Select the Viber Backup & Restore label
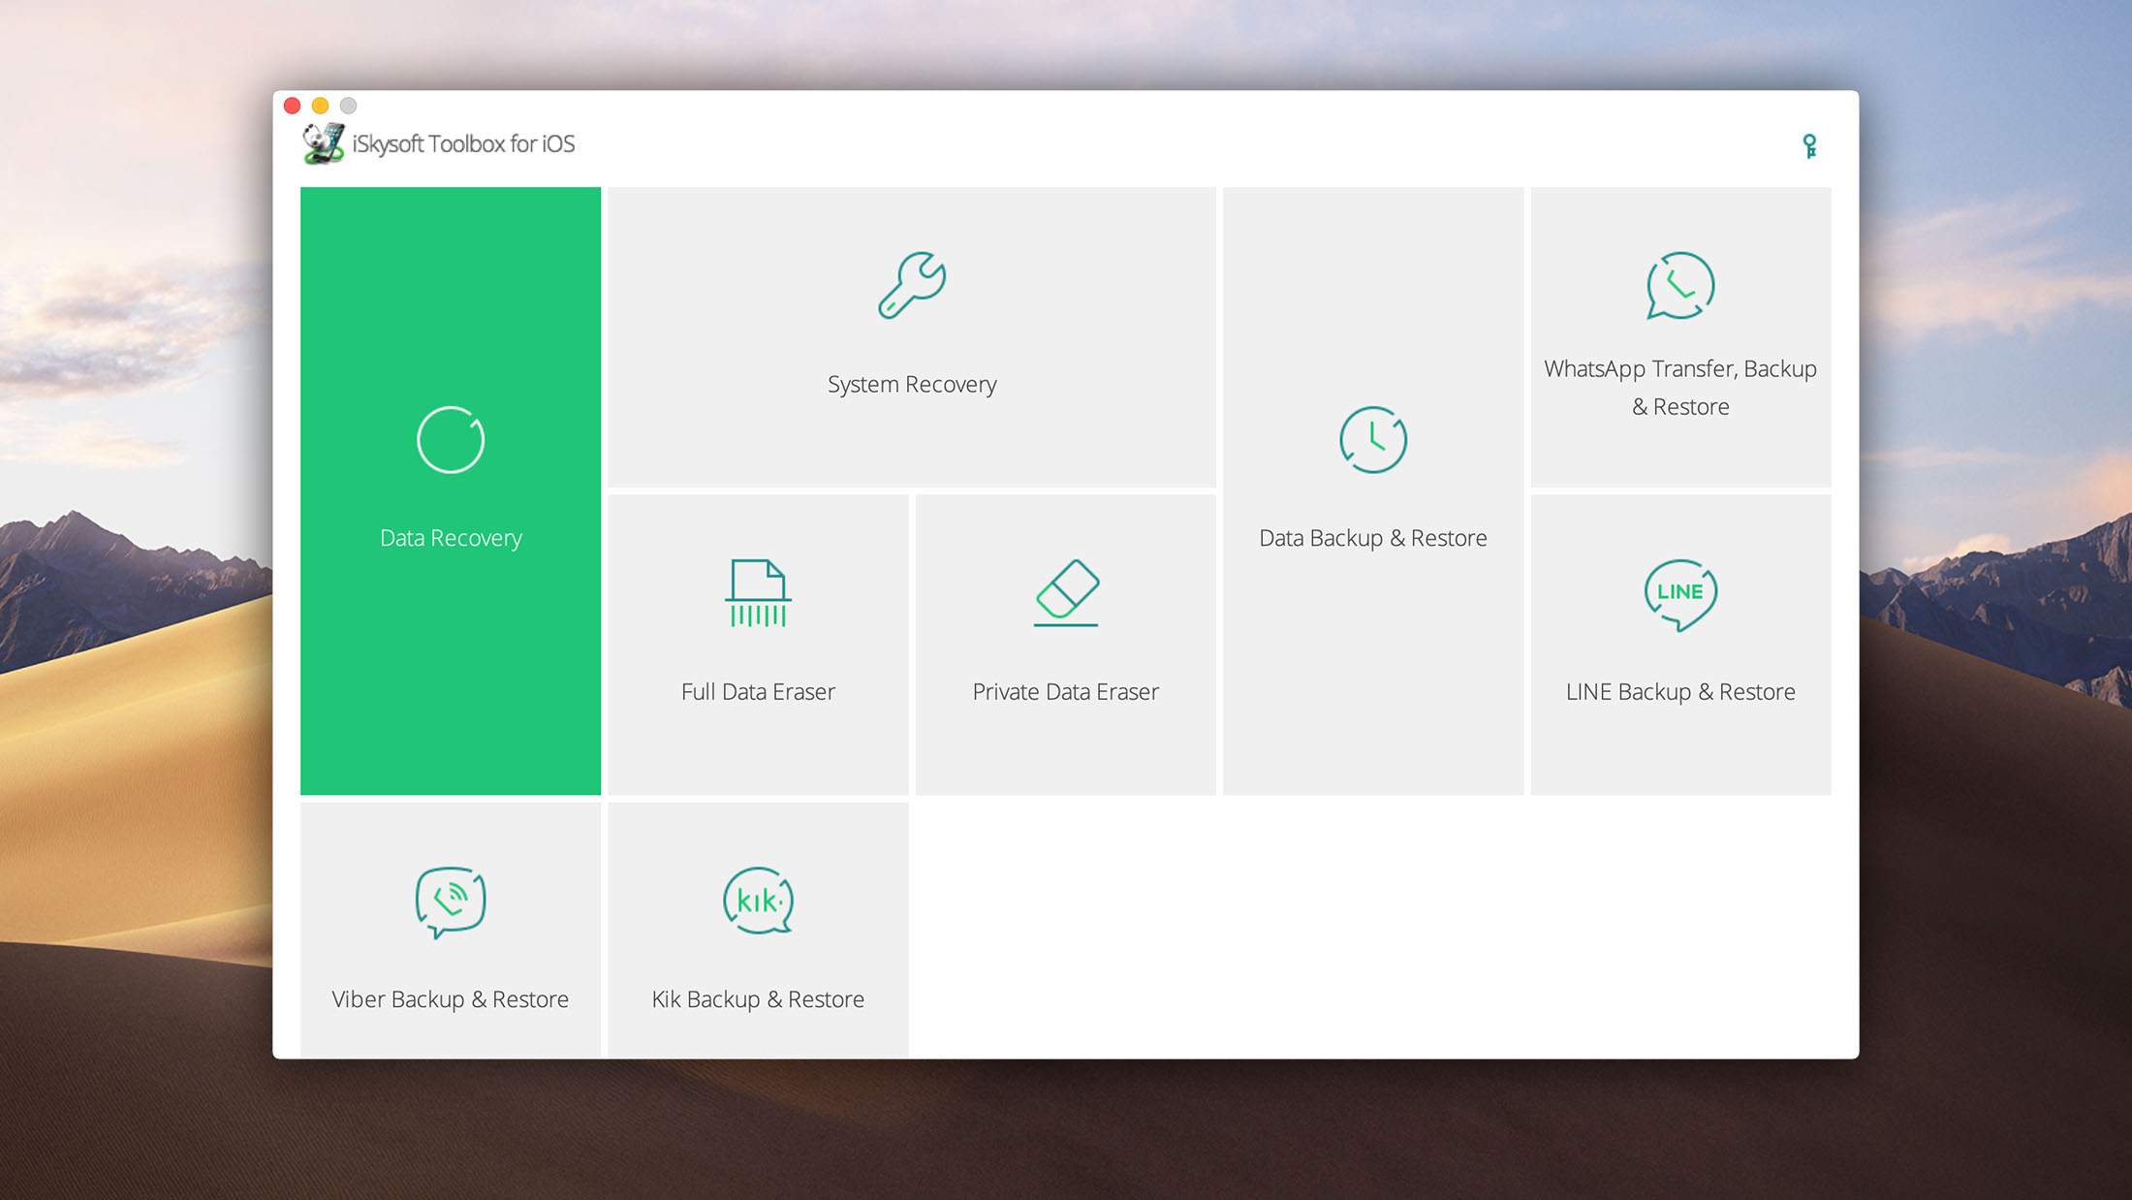Viewport: 2132px width, 1200px height. (x=451, y=999)
